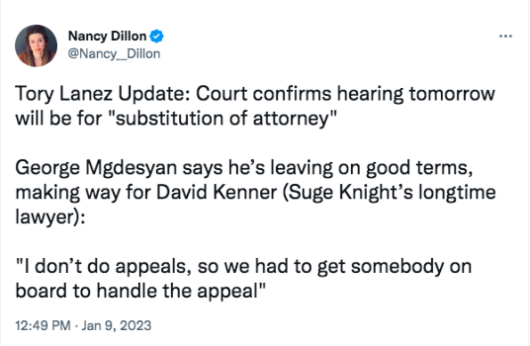
Task: Click the Nancy Dillon display name
Action: [107, 36]
